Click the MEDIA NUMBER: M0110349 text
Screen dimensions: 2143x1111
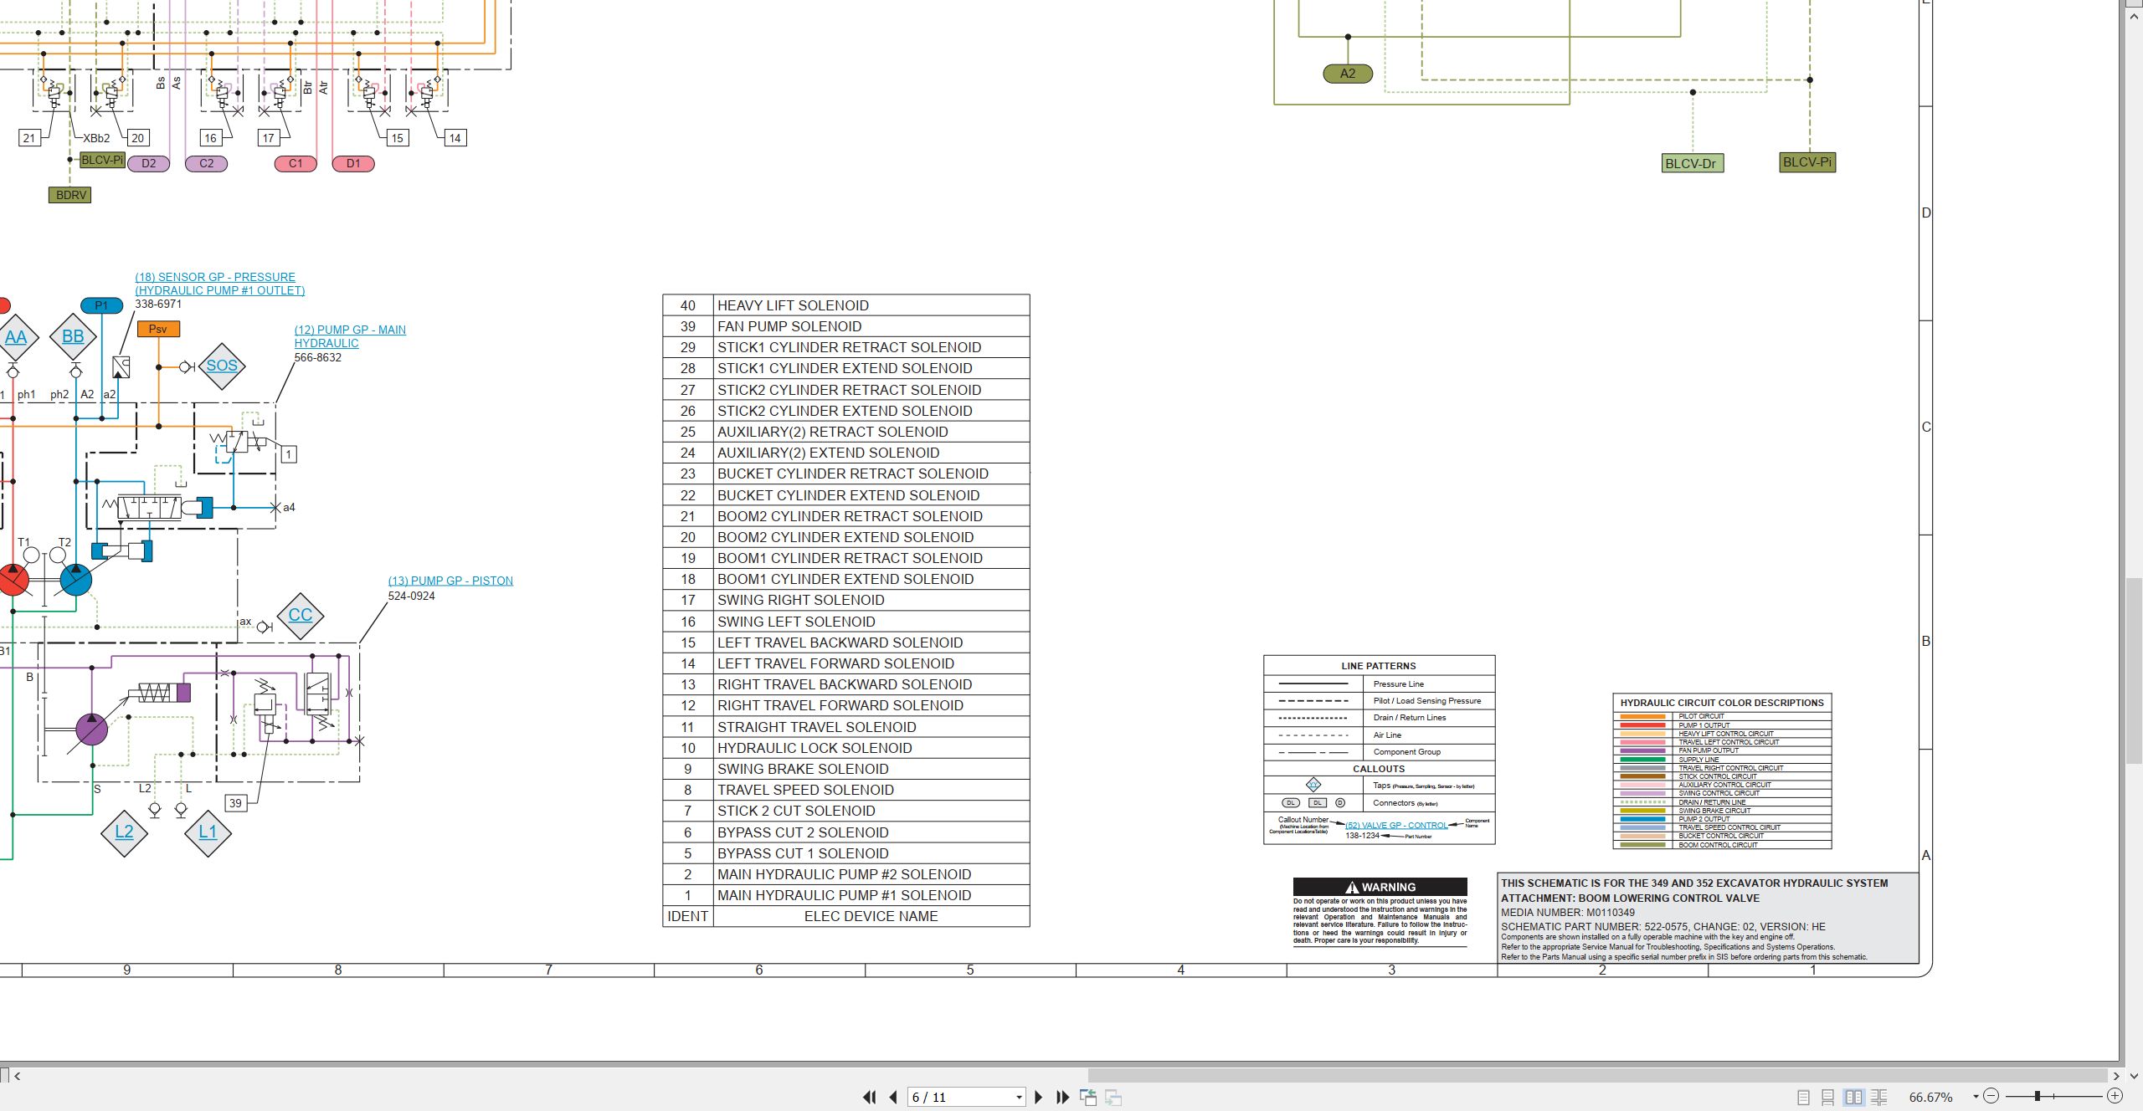click(1568, 913)
